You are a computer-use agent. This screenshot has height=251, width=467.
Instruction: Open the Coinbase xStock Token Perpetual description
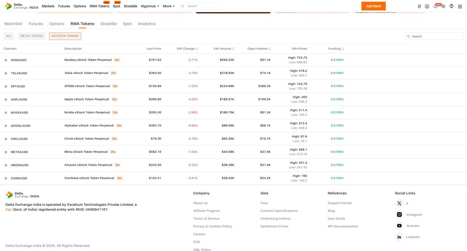[x=90, y=178]
